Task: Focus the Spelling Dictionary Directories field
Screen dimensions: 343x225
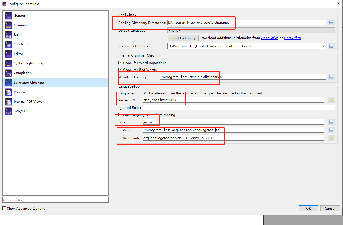Action: (x=247, y=23)
